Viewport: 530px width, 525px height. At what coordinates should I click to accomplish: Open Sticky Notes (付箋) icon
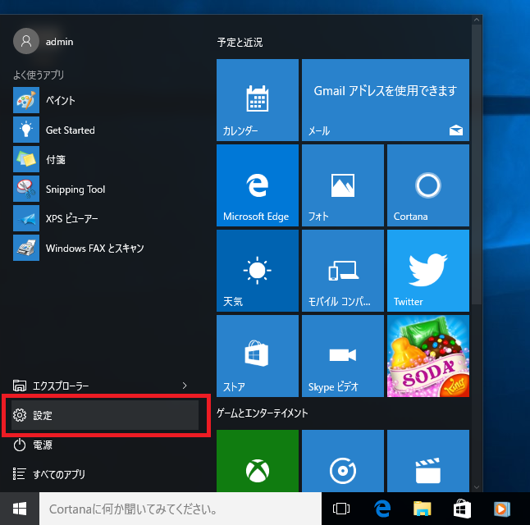tap(26, 159)
